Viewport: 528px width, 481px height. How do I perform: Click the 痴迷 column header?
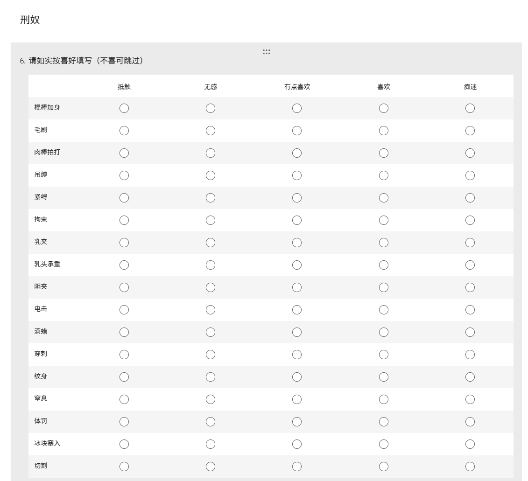(x=470, y=87)
